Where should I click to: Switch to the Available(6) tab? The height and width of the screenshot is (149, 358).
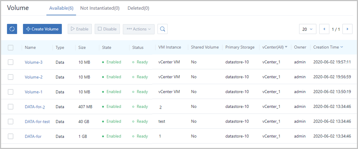click(x=61, y=8)
